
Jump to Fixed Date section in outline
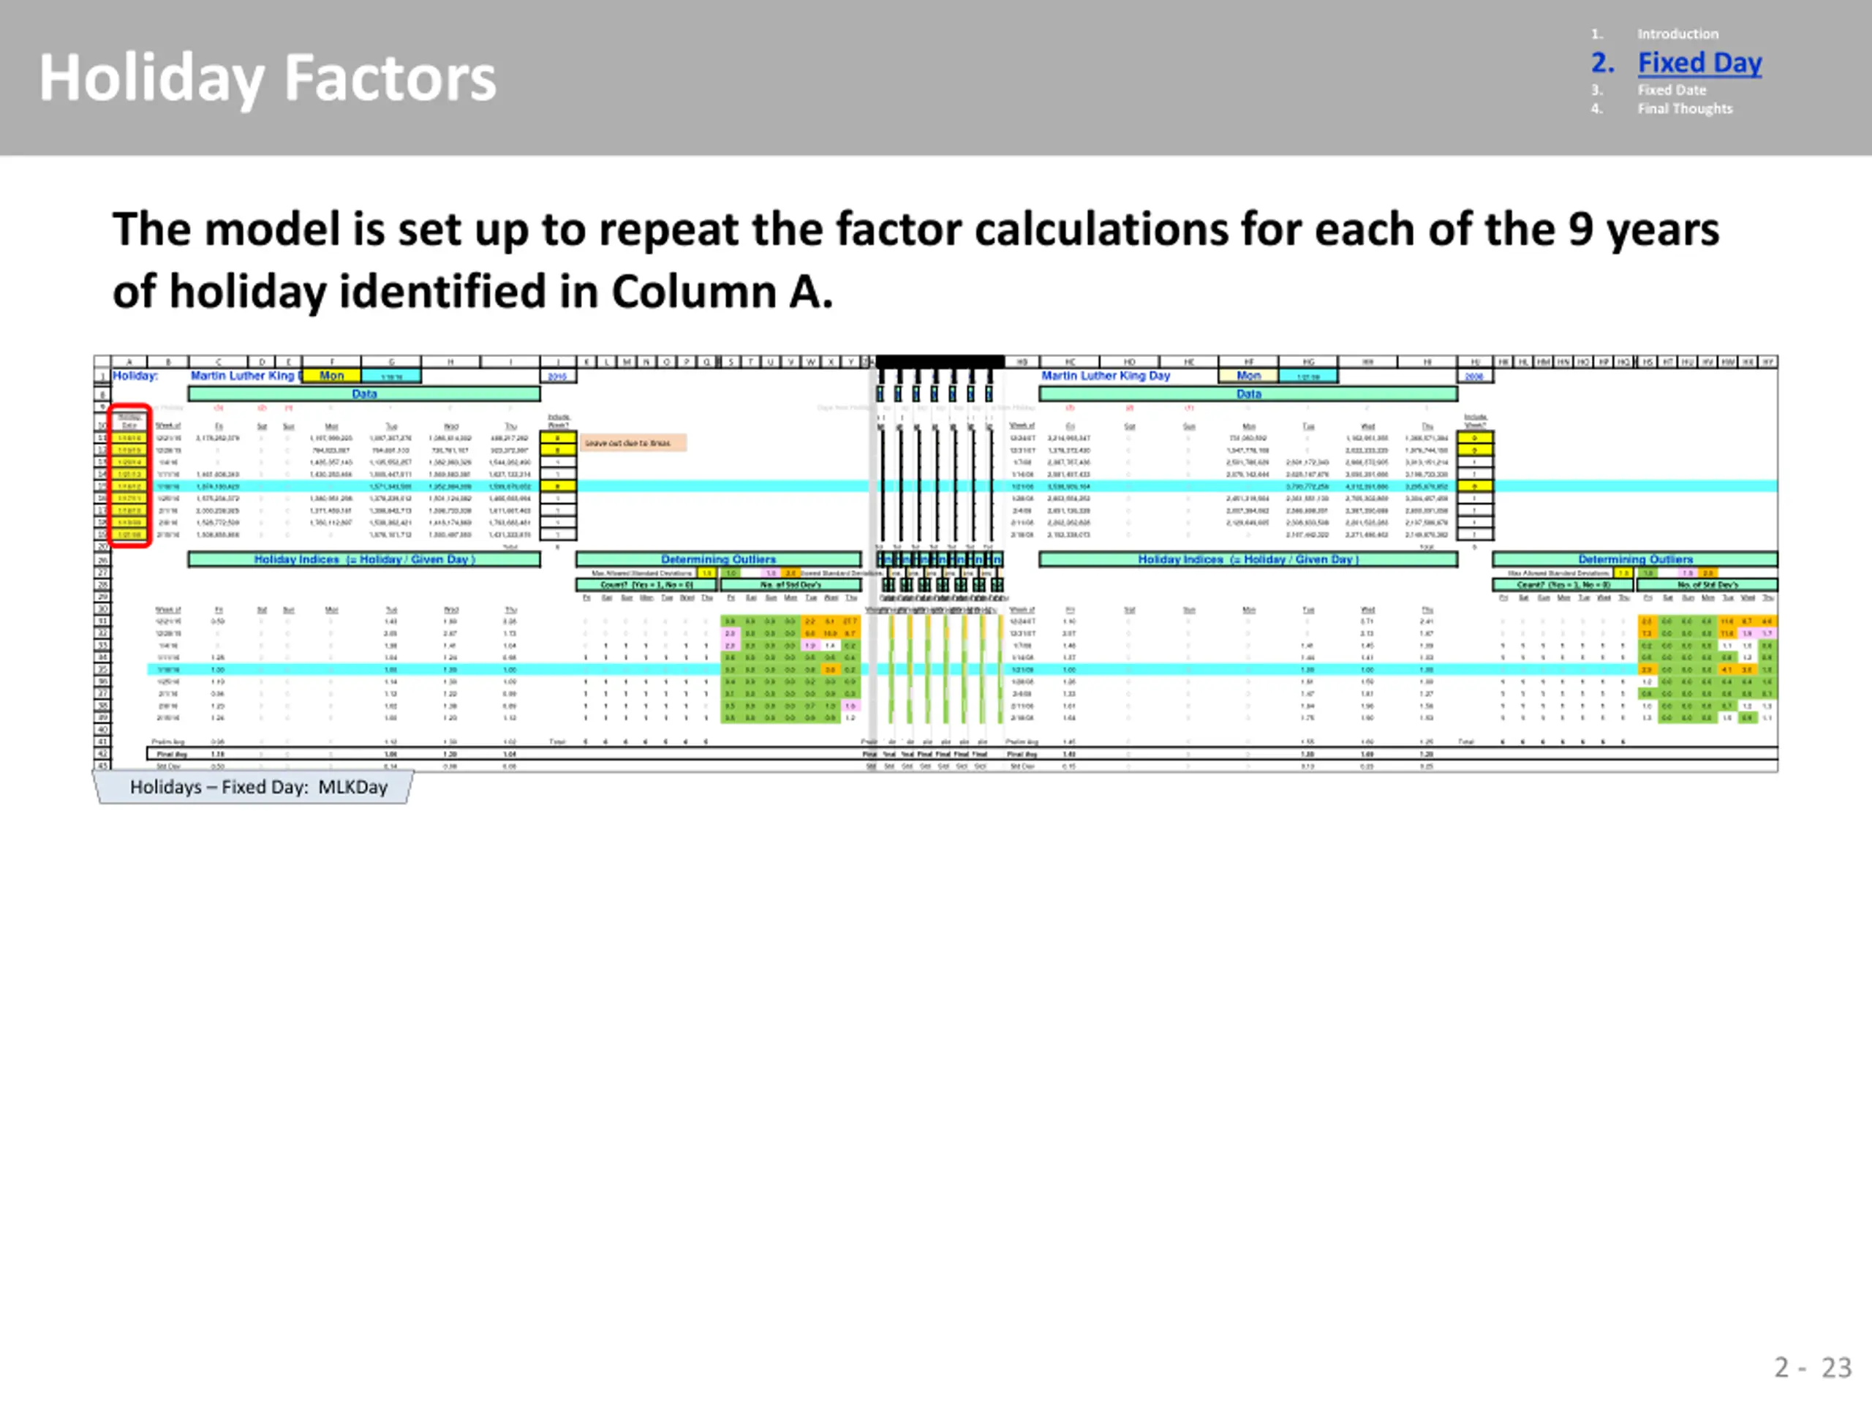(x=1672, y=90)
